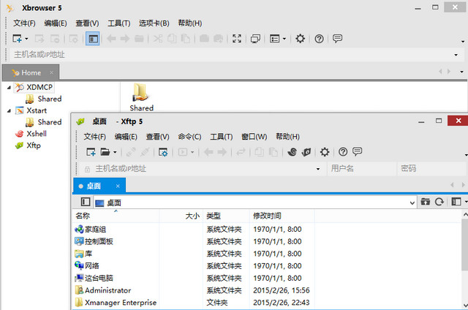This screenshot has width=468, height=310.
Task: Open the 工具(T) menu in Xbrowser
Action: point(118,23)
